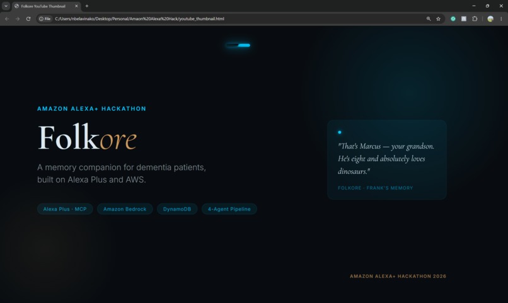The height and width of the screenshot is (303, 508).
Task: Open the browser profile avatar
Action: tap(490, 19)
